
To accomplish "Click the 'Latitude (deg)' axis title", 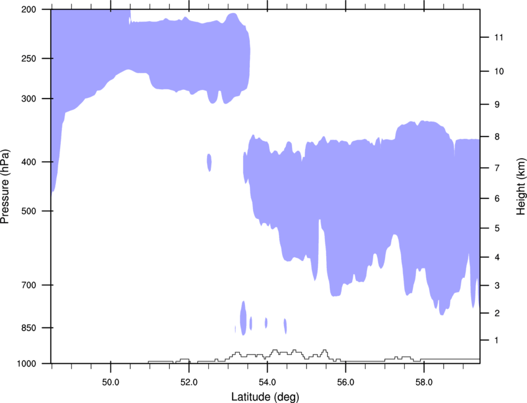I will pyautogui.click(x=265, y=397).
